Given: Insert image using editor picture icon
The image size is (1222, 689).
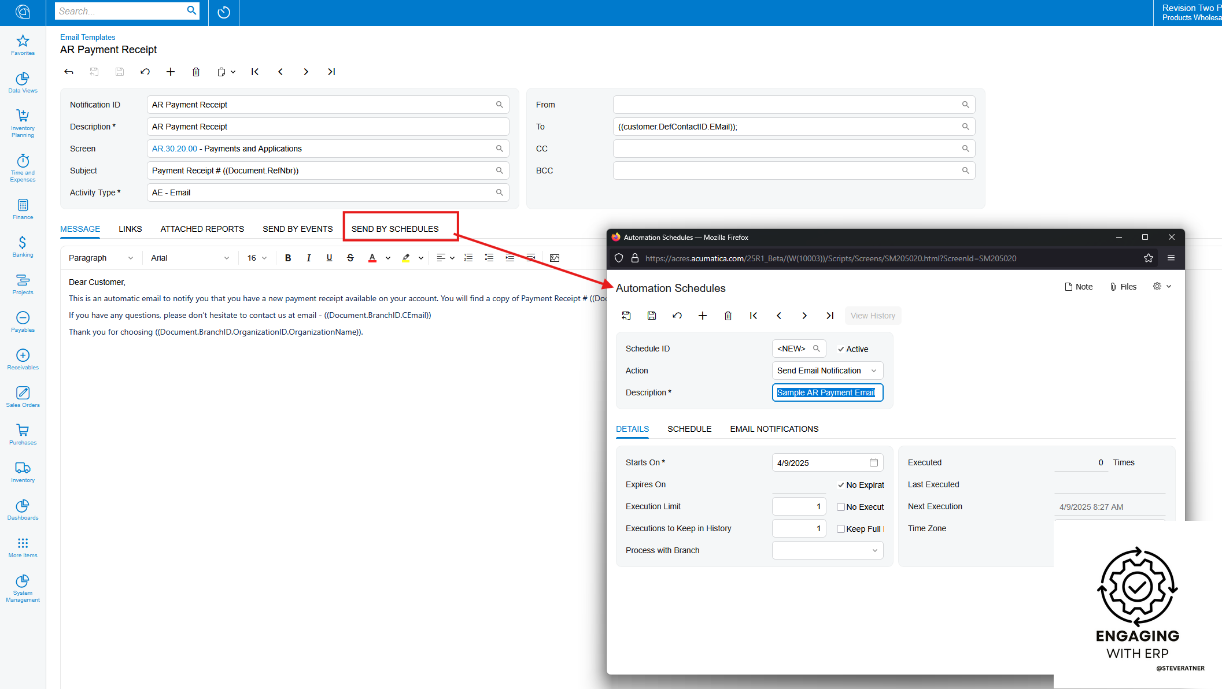Looking at the screenshot, I should point(555,258).
